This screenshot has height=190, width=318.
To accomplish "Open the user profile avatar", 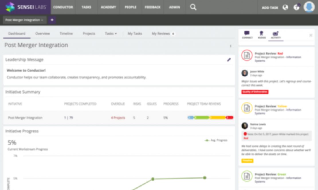I will [309, 7].
